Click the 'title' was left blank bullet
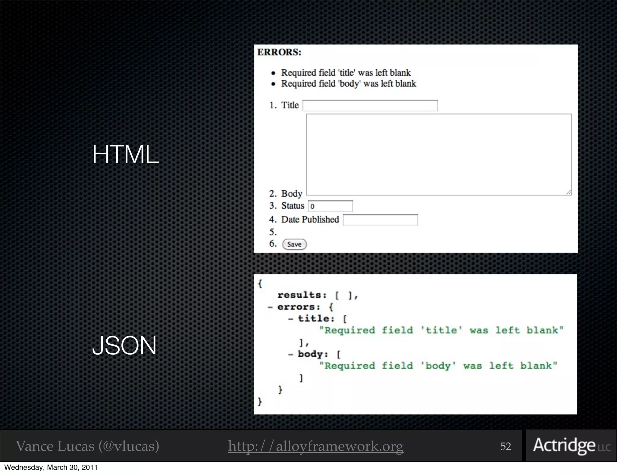 coord(346,72)
